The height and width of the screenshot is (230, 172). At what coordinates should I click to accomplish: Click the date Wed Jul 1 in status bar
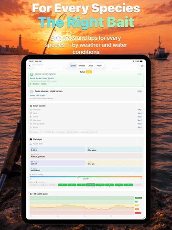[38, 61]
